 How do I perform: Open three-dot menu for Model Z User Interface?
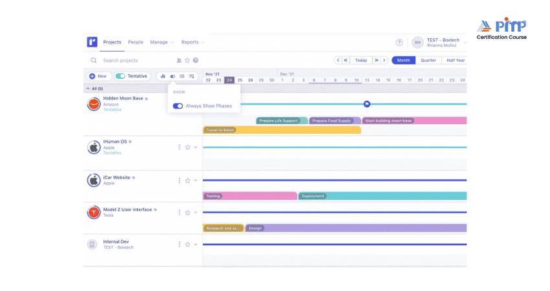point(179,213)
